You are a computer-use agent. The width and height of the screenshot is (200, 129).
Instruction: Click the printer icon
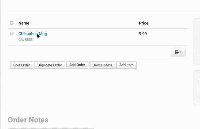pyautogui.click(x=176, y=52)
